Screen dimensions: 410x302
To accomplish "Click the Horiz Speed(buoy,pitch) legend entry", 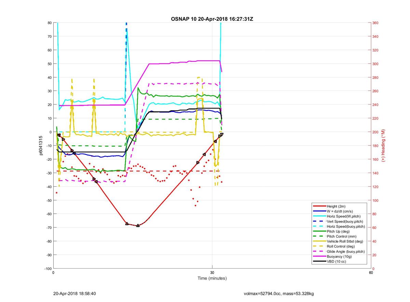I will [346, 226].
